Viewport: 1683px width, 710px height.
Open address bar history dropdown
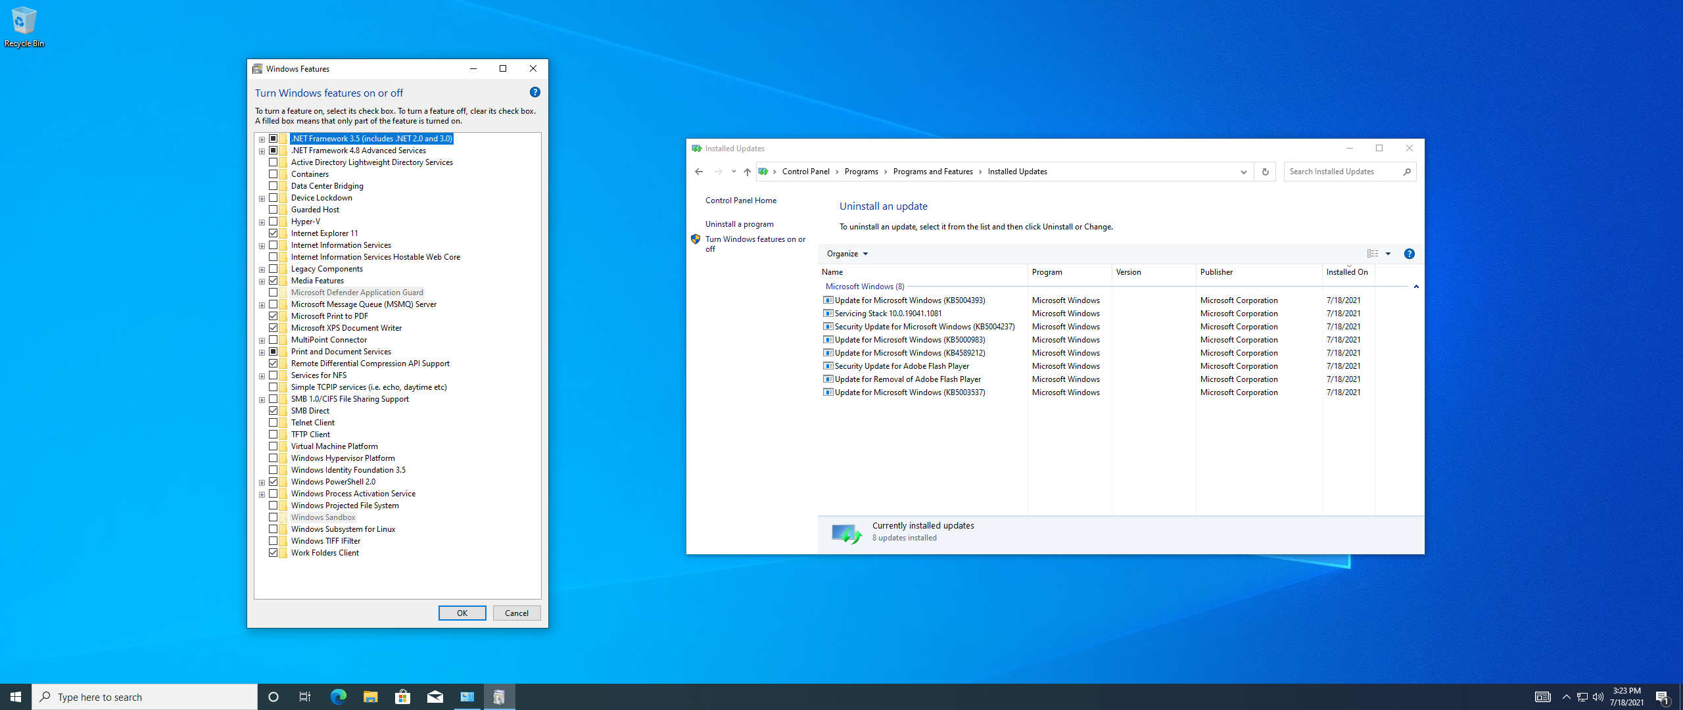pos(1243,172)
